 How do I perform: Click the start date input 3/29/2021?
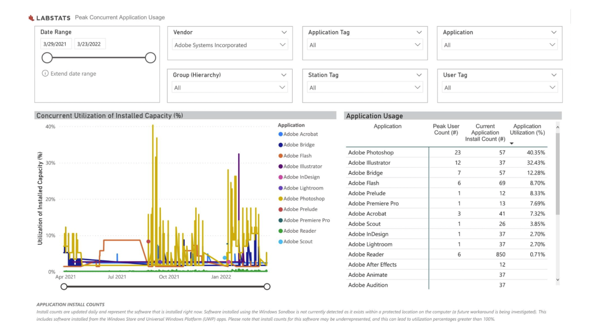pos(56,44)
